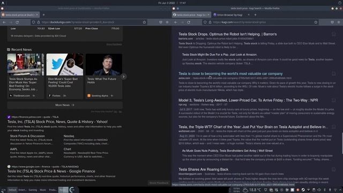This screenshot has height=193, width=343.
Task: Open Tesla Stock Might Be Due For a Pop
Action: (x=220, y=55)
